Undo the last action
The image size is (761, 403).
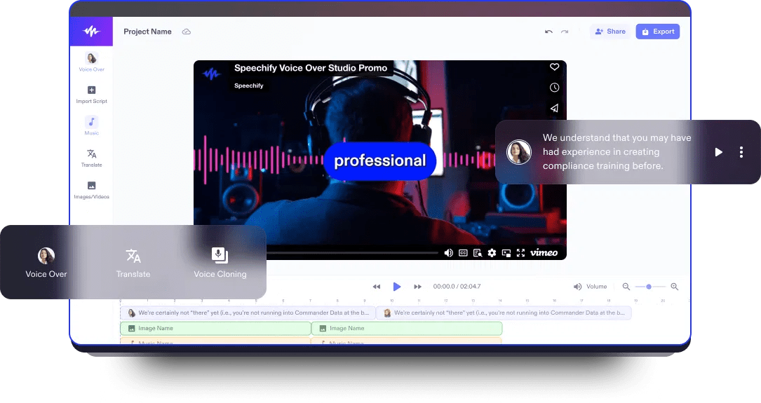(x=549, y=32)
